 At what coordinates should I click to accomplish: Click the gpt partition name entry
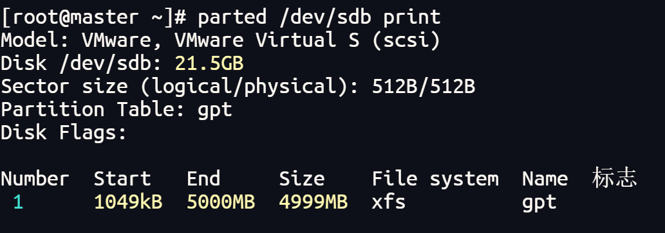539,203
